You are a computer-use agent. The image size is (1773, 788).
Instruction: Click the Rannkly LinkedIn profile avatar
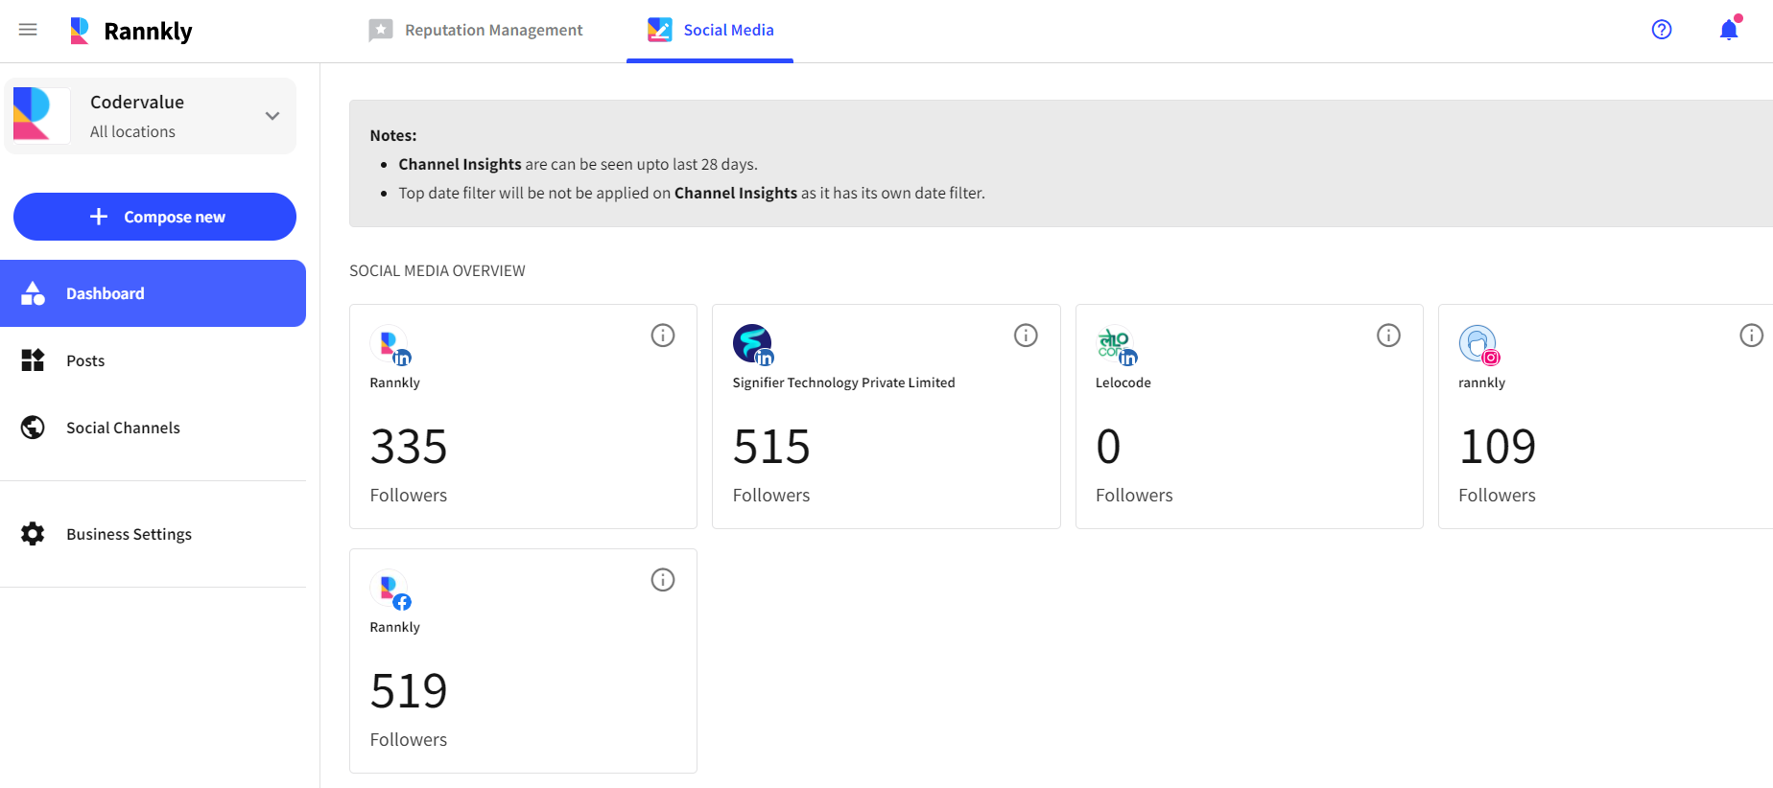click(x=390, y=345)
